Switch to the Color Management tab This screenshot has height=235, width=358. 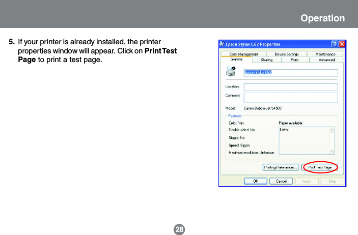click(x=243, y=54)
